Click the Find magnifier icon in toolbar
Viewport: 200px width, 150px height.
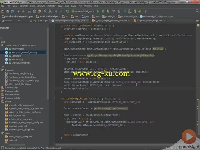tap(45, 11)
